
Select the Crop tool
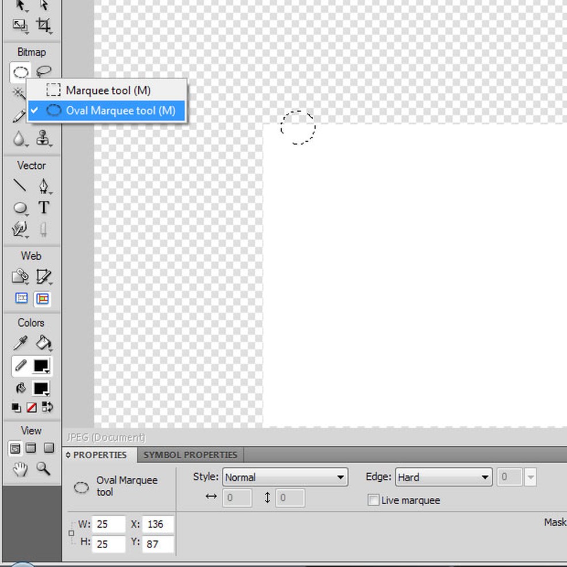[x=43, y=25]
